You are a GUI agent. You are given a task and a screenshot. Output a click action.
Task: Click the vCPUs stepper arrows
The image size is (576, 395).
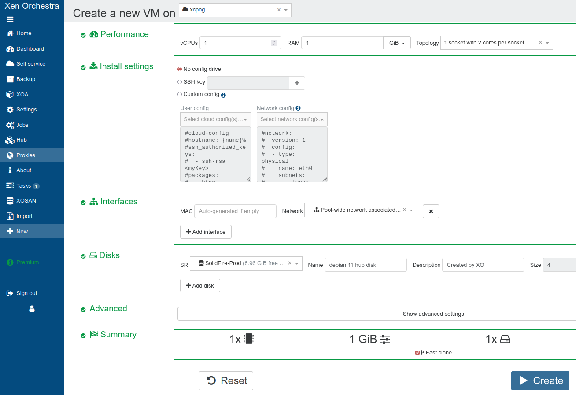click(274, 43)
